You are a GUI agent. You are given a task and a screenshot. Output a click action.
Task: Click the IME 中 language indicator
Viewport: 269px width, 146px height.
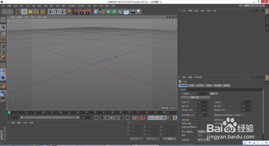coord(250,143)
